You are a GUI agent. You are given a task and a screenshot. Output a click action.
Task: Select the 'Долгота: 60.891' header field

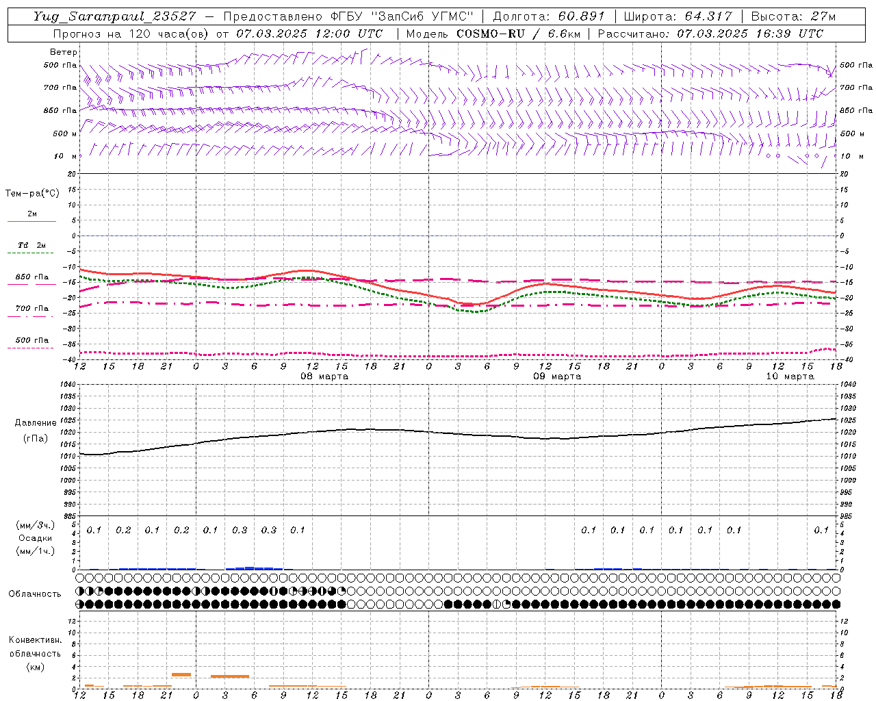click(549, 16)
